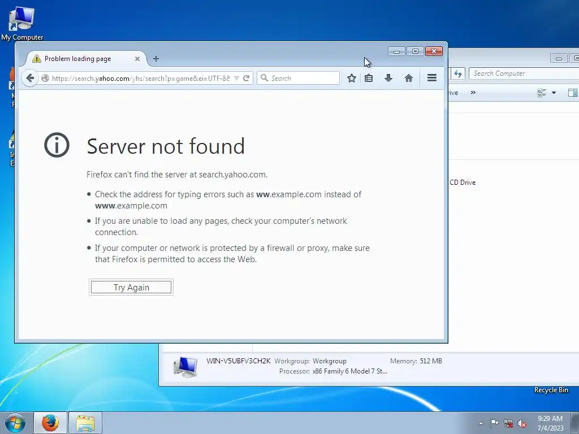Click Workgroup value in details pane

330,361
